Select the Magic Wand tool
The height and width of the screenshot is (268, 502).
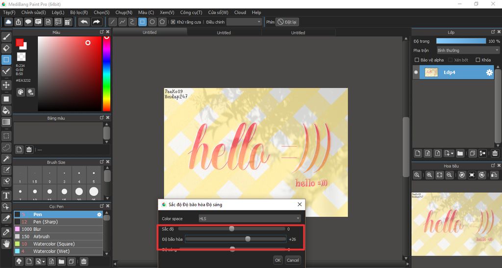click(6, 159)
